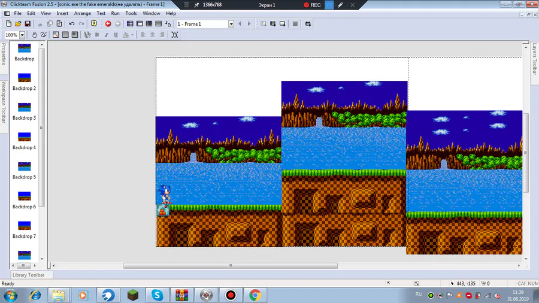Open the Data Elements icon

point(168,24)
